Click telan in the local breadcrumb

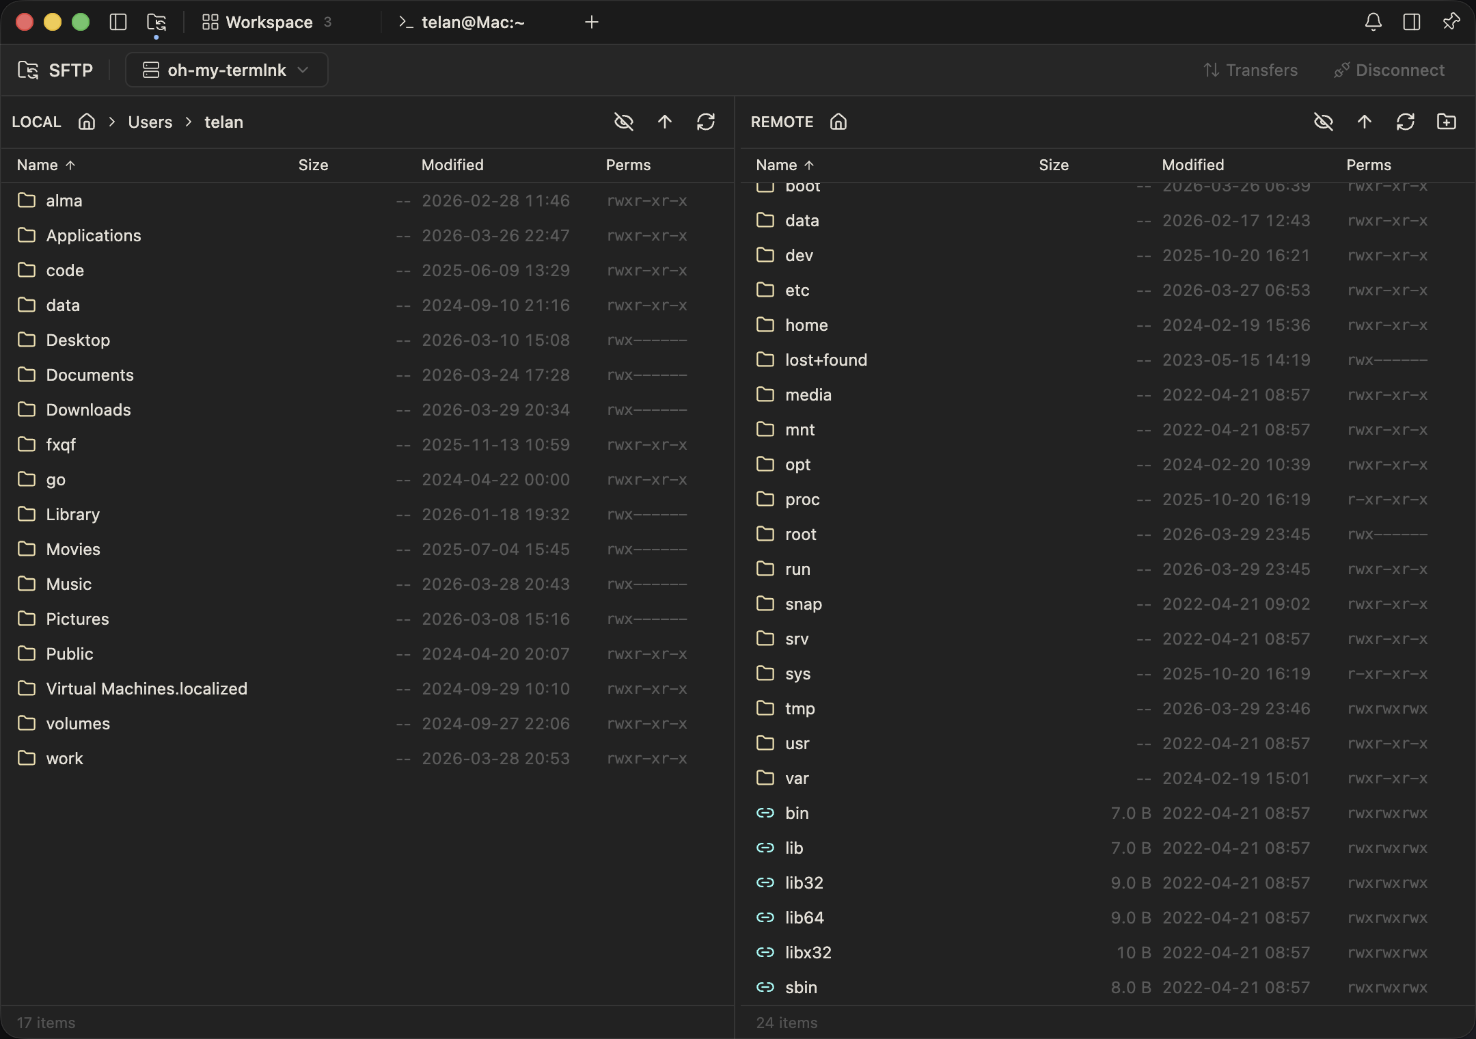pos(224,122)
